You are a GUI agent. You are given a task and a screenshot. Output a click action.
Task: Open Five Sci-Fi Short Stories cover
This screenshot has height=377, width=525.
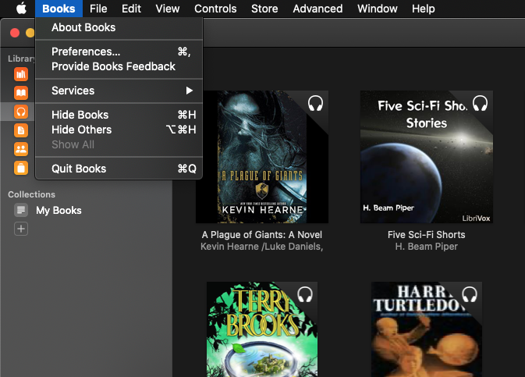pyautogui.click(x=427, y=157)
